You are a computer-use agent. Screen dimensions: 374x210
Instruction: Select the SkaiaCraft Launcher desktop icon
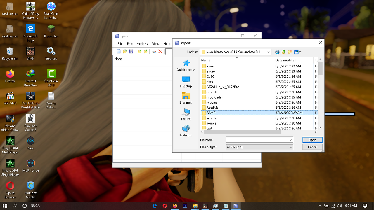tap(51, 11)
